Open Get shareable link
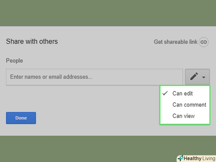This screenshot has width=216, height=162. point(175,42)
